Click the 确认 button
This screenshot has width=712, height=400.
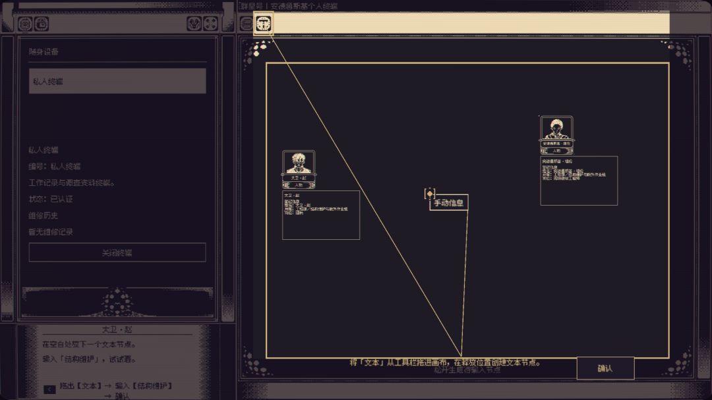tap(605, 368)
